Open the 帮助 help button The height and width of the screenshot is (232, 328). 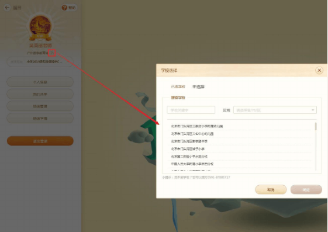[x=69, y=8]
